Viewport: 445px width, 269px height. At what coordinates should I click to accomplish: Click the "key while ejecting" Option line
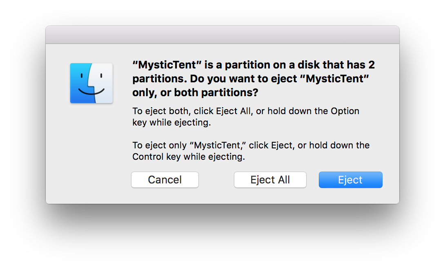171,123
